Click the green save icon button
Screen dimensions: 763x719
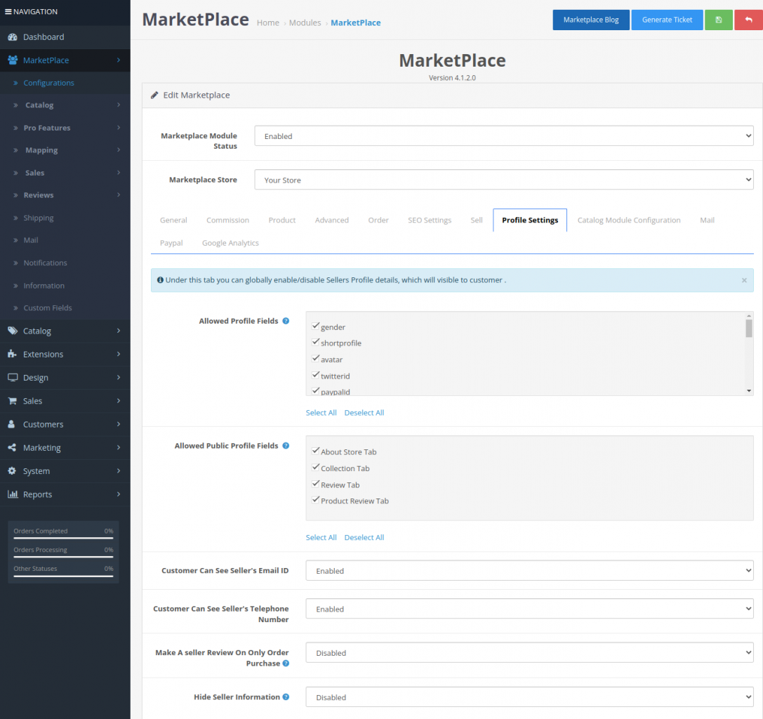(718, 20)
